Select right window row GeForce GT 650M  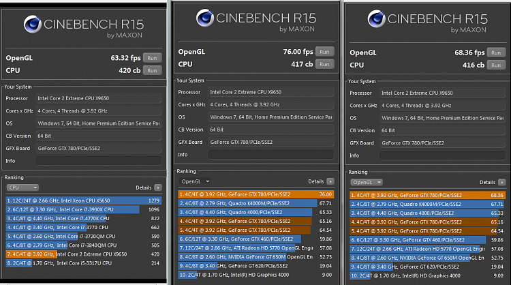(428, 258)
